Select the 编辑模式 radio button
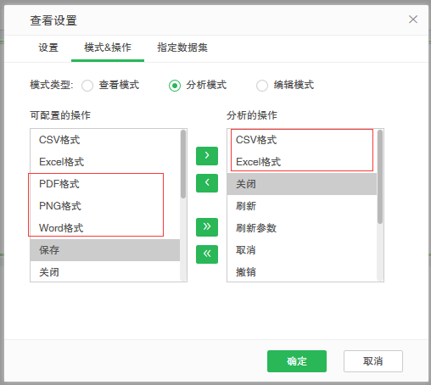The height and width of the screenshot is (385, 431). (262, 86)
